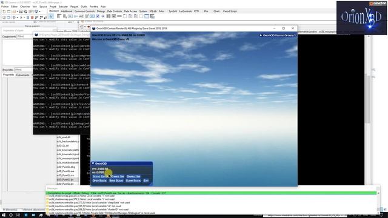Image resolution: width=388 pixels, height=218 pixels.
Task: Click the Pause debugger icon
Action: (x=28, y=18)
